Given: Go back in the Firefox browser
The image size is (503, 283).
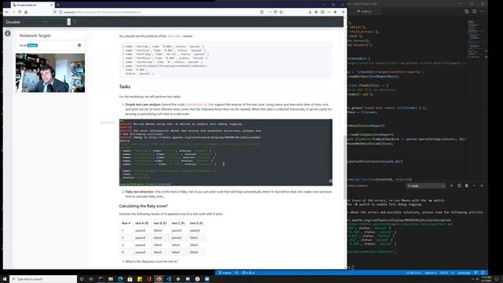Looking at the screenshot, I should tap(7, 12).
